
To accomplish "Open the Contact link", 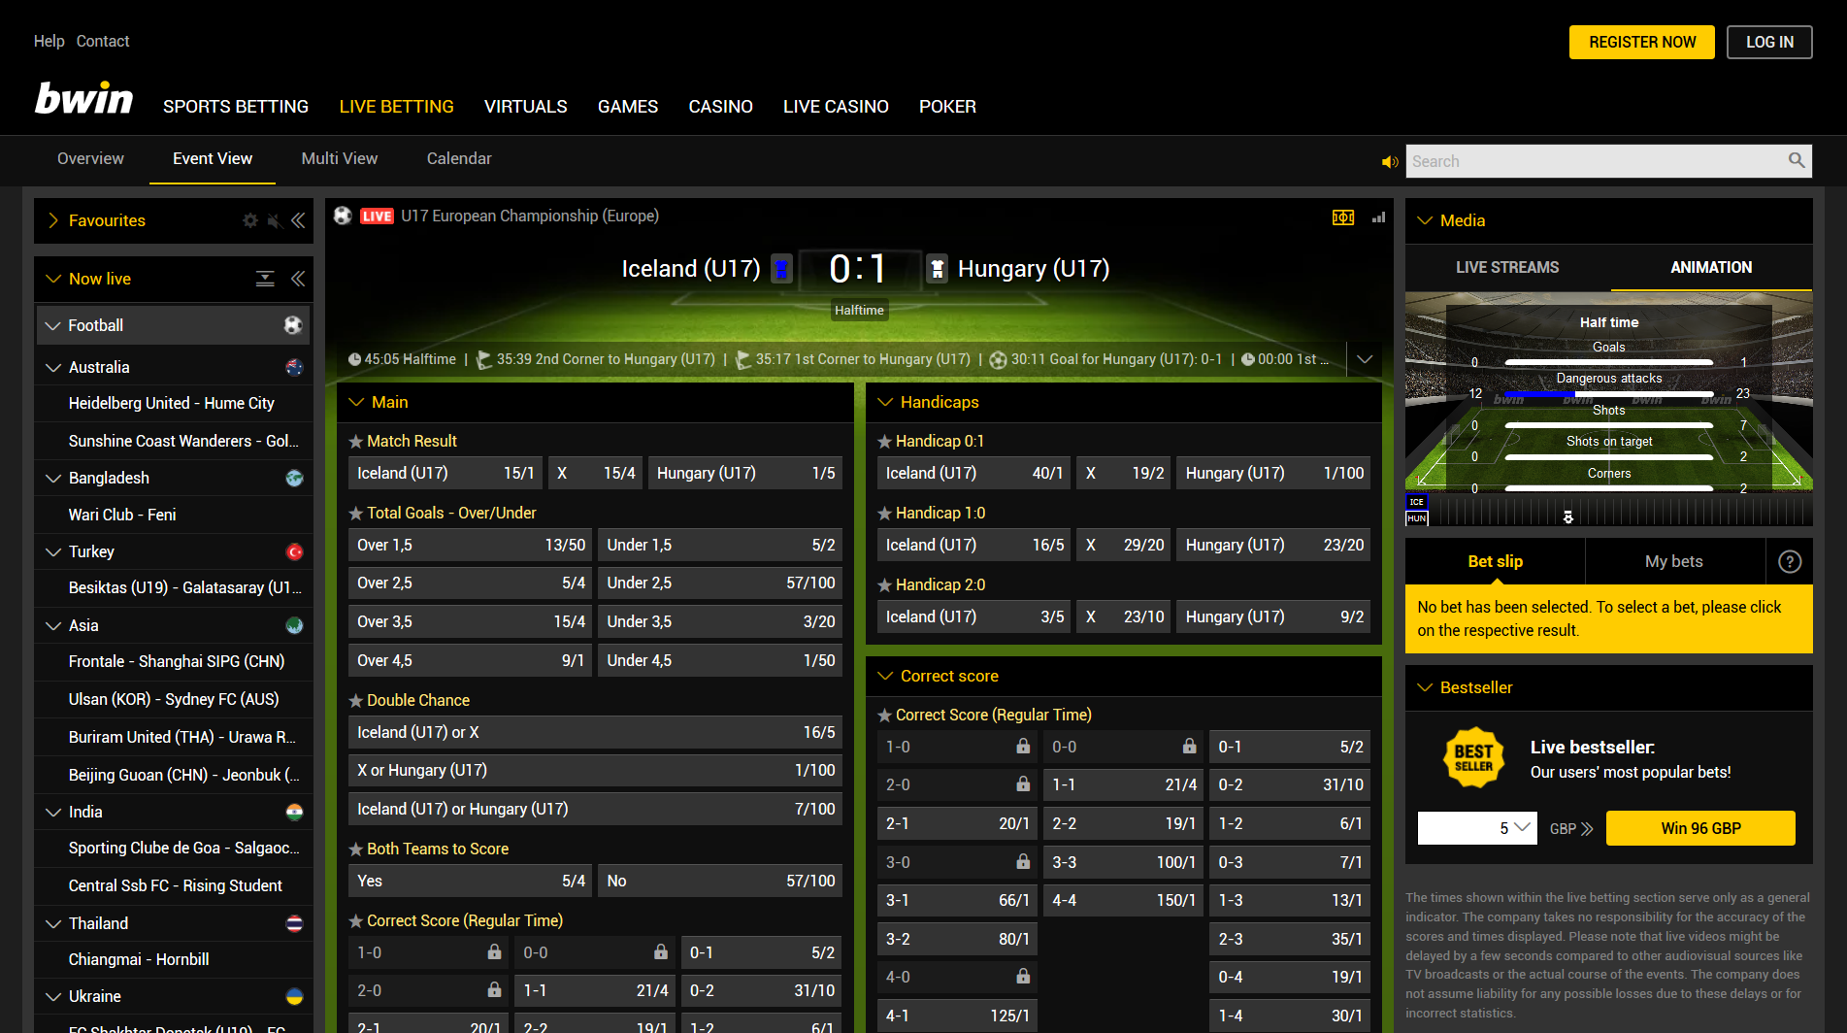I will pos(103,41).
